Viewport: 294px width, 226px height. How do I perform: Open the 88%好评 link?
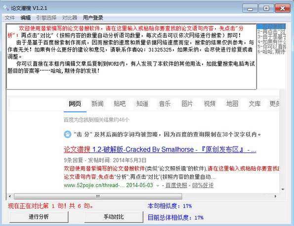203,185
